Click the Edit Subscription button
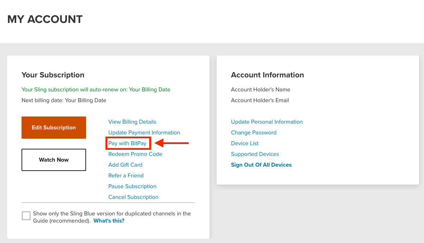 point(54,128)
